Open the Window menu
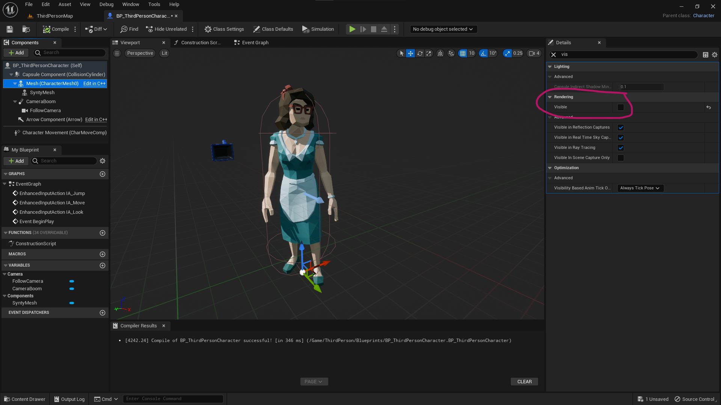Screen dimensions: 721x405 130,4
